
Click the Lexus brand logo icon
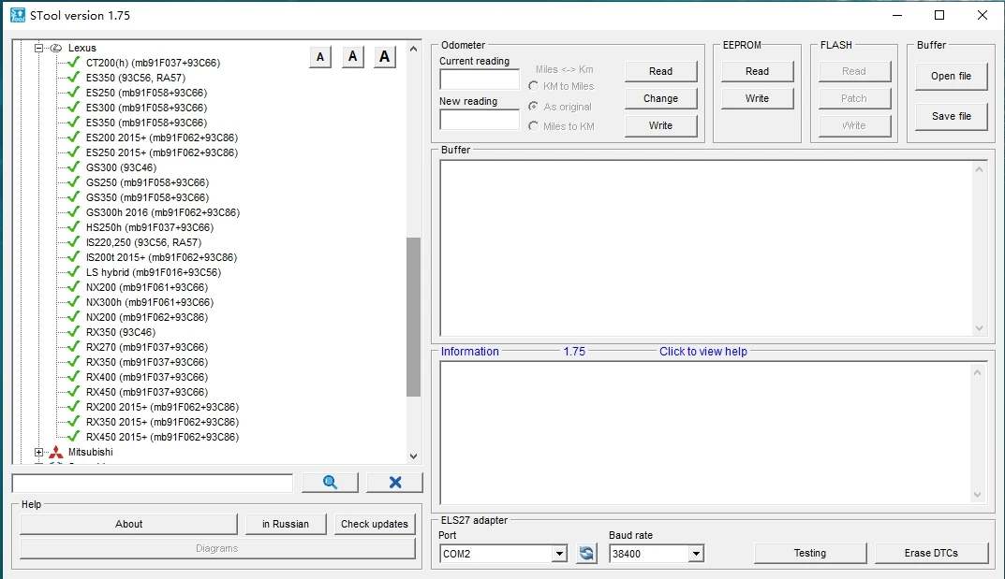point(56,48)
